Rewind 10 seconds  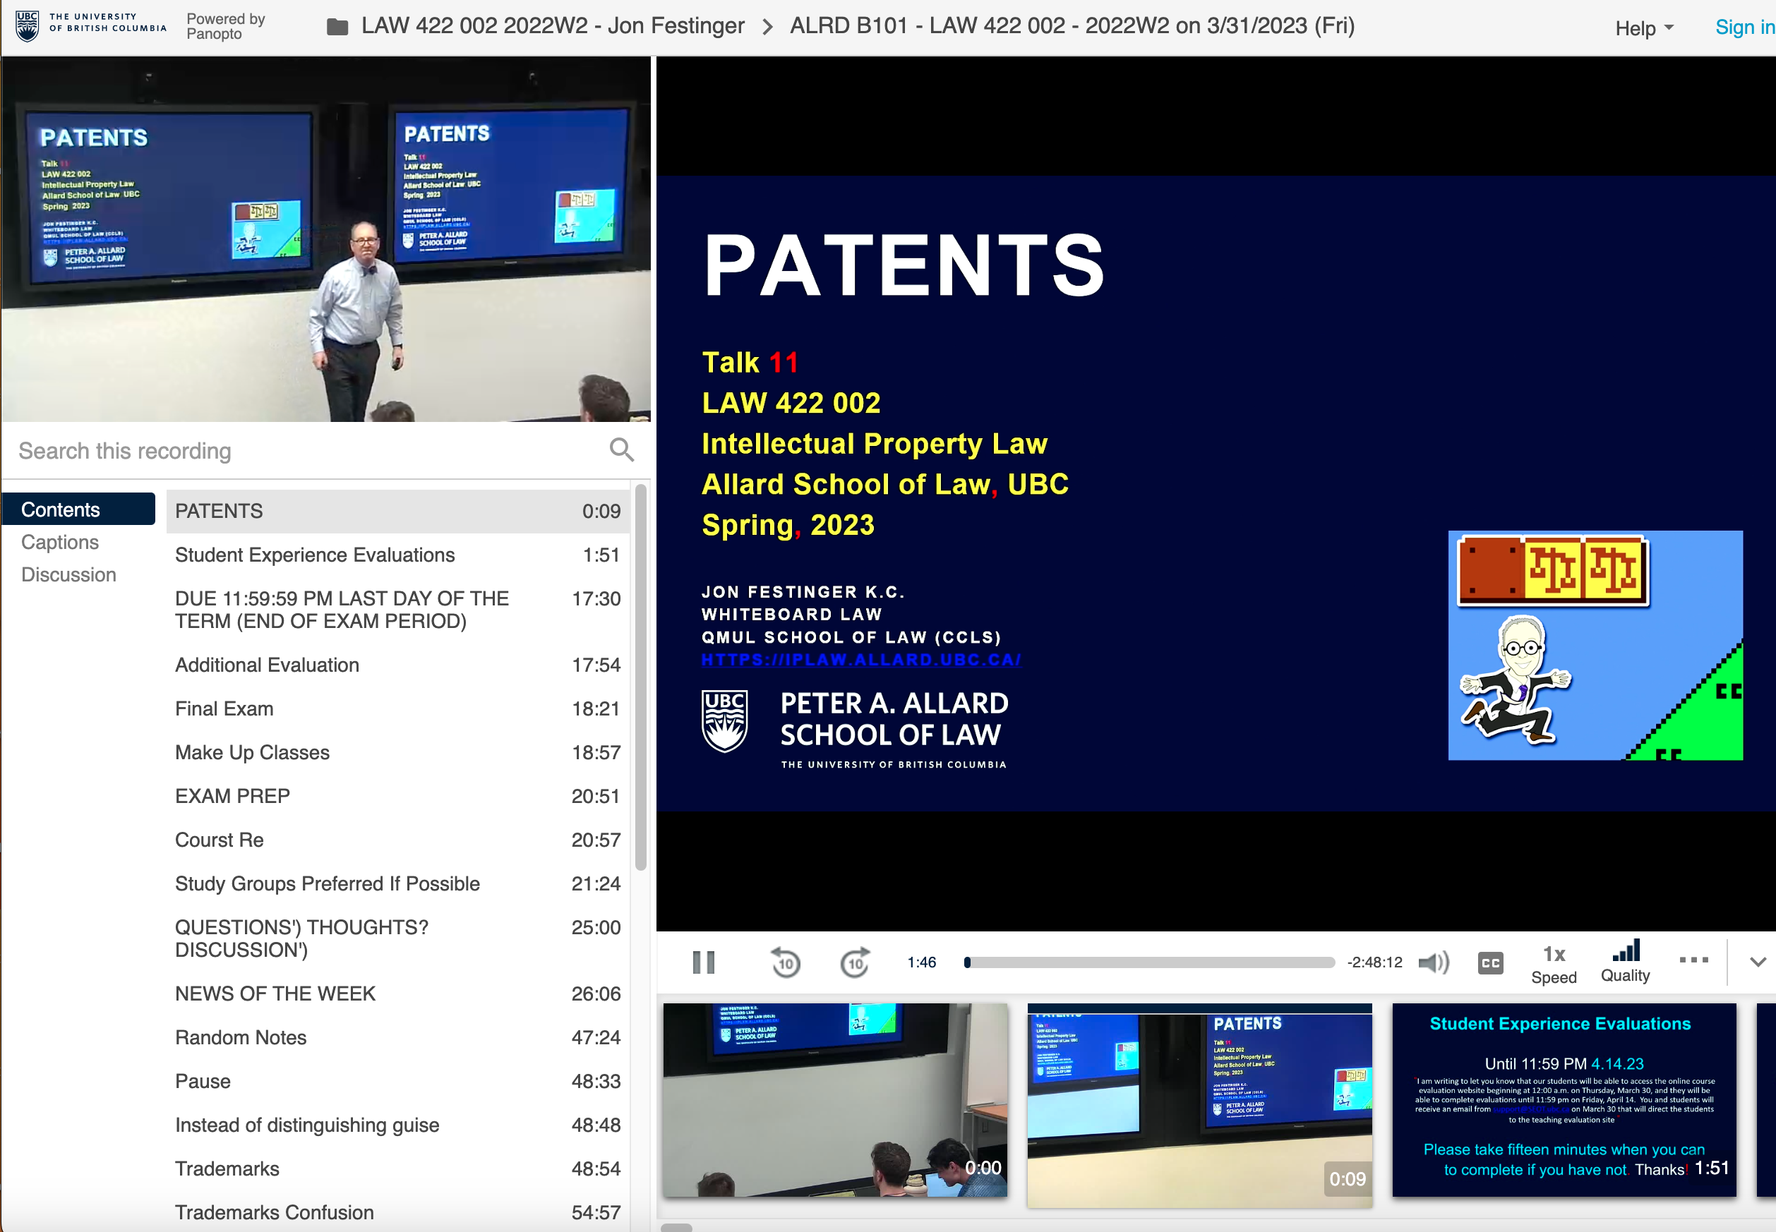click(786, 962)
